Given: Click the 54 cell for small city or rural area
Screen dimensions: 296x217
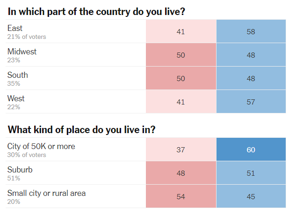Looking at the screenshot, I should pos(181,196).
